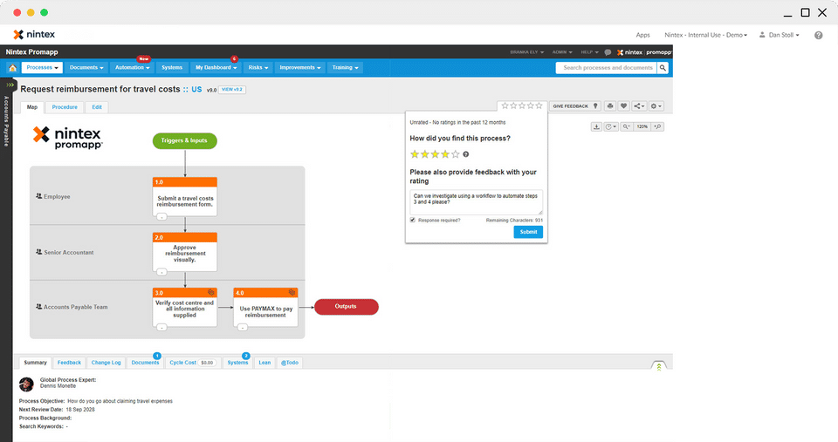Viewport: 838px width, 442px height.
Task: Open the Change Log tab
Action: coord(106,363)
